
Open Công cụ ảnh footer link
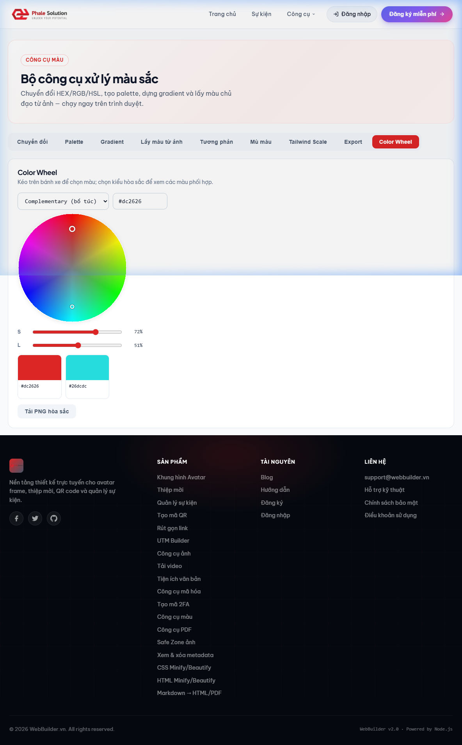(174, 554)
